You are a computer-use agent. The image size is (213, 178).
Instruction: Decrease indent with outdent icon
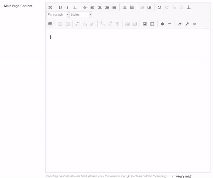coord(142,7)
